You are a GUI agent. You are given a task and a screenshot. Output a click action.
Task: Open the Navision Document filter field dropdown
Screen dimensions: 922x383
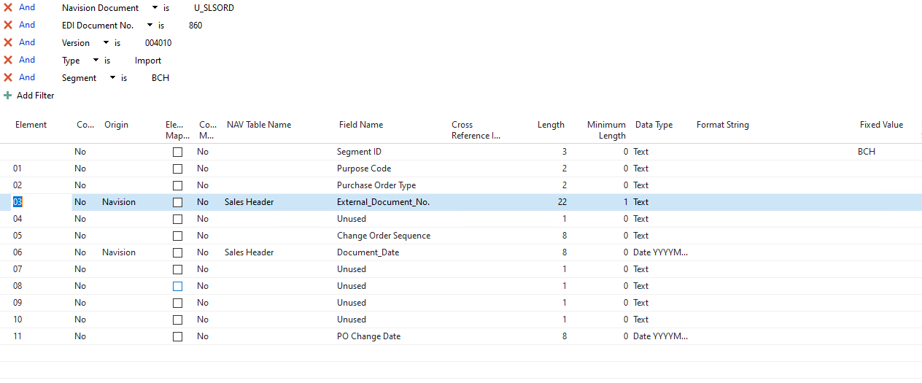click(x=155, y=8)
